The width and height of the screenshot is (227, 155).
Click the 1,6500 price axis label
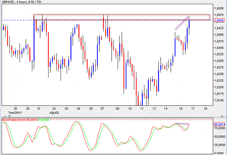[x=219, y=8]
